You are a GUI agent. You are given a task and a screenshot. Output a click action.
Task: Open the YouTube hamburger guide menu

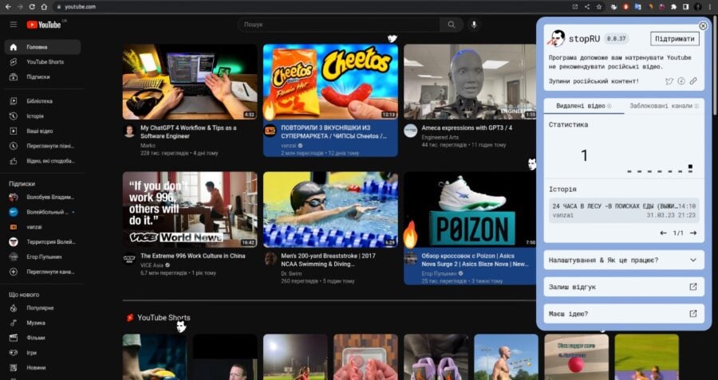point(14,25)
